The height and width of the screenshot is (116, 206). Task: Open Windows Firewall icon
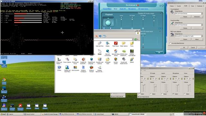(91, 69)
